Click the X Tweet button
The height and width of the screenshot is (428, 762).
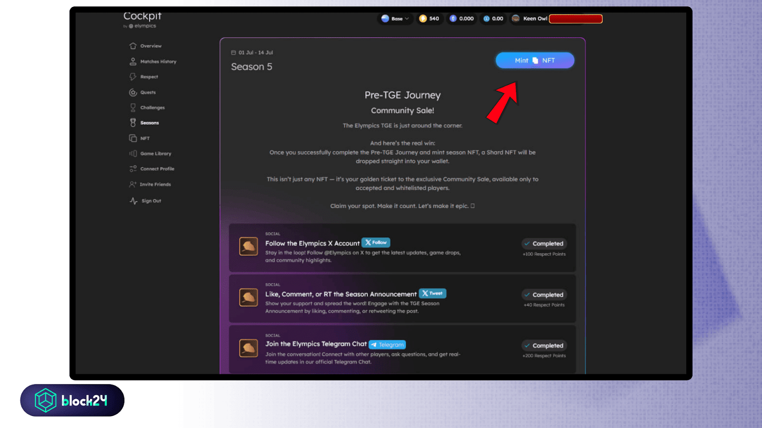[x=432, y=293]
